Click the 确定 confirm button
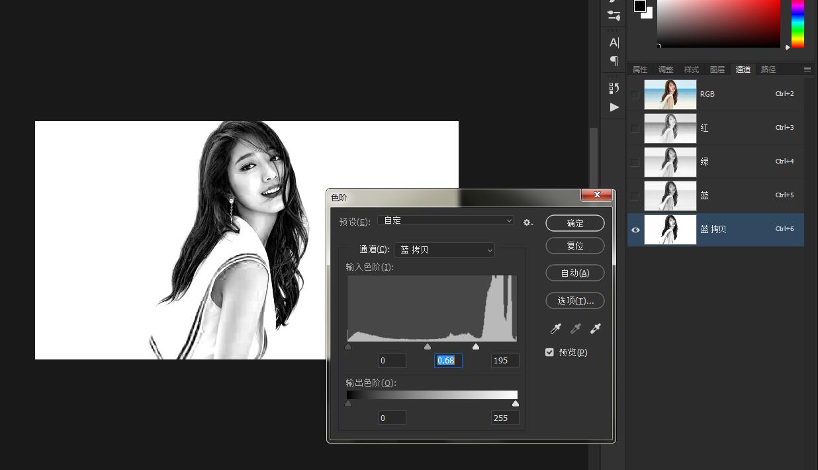The height and width of the screenshot is (470, 818). pyautogui.click(x=574, y=223)
